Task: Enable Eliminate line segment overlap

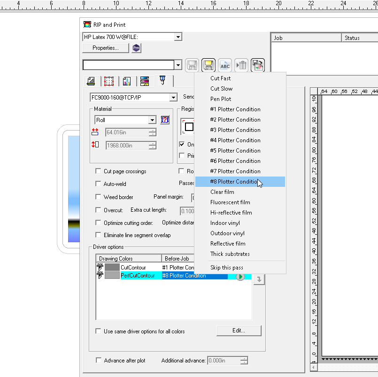Action: point(98,235)
